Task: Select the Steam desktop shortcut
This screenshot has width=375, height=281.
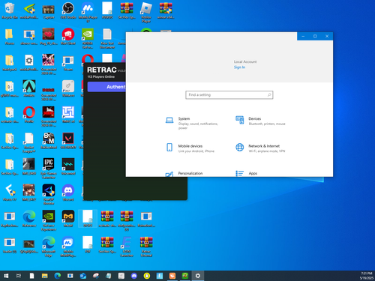Action: 68,63
